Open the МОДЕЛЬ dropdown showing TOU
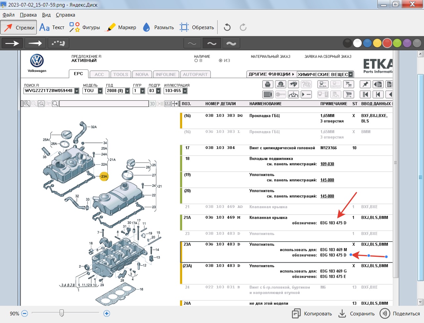Viewport: 424px width, 323px height. [100, 91]
